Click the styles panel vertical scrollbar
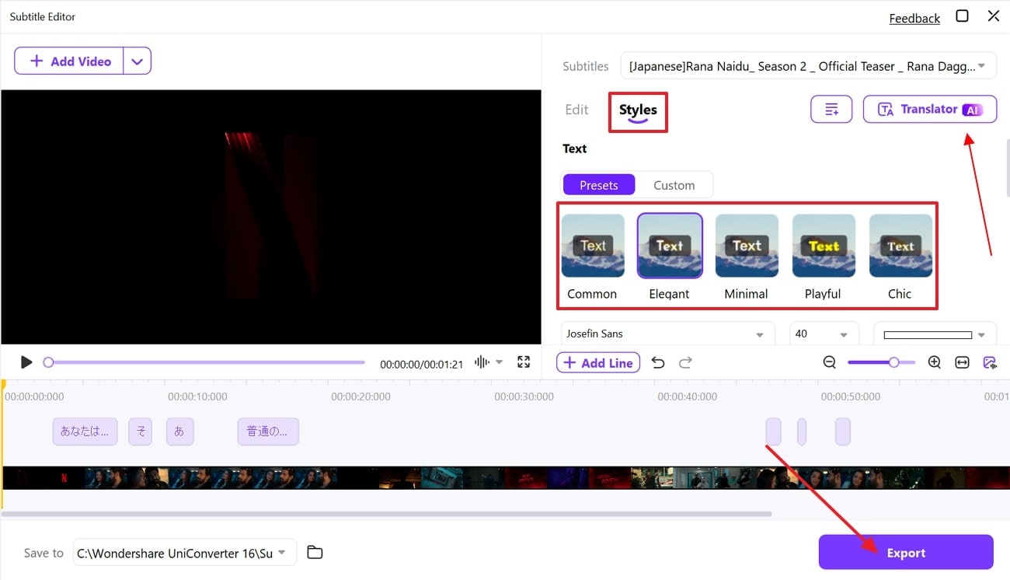This screenshot has width=1010, height=580. coord(1007,167)
